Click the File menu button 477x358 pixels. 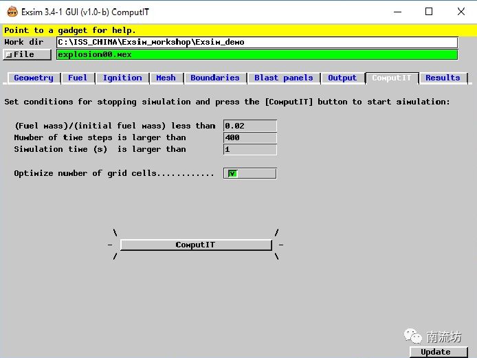point(27,54)
